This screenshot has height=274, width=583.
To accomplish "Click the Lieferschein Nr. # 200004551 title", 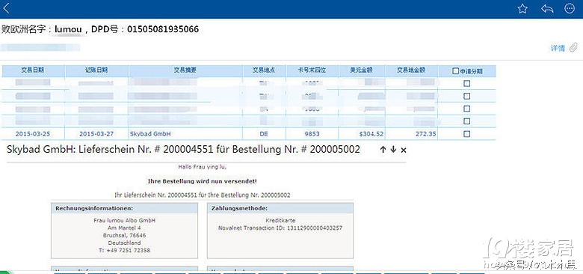I will point(183,150).
